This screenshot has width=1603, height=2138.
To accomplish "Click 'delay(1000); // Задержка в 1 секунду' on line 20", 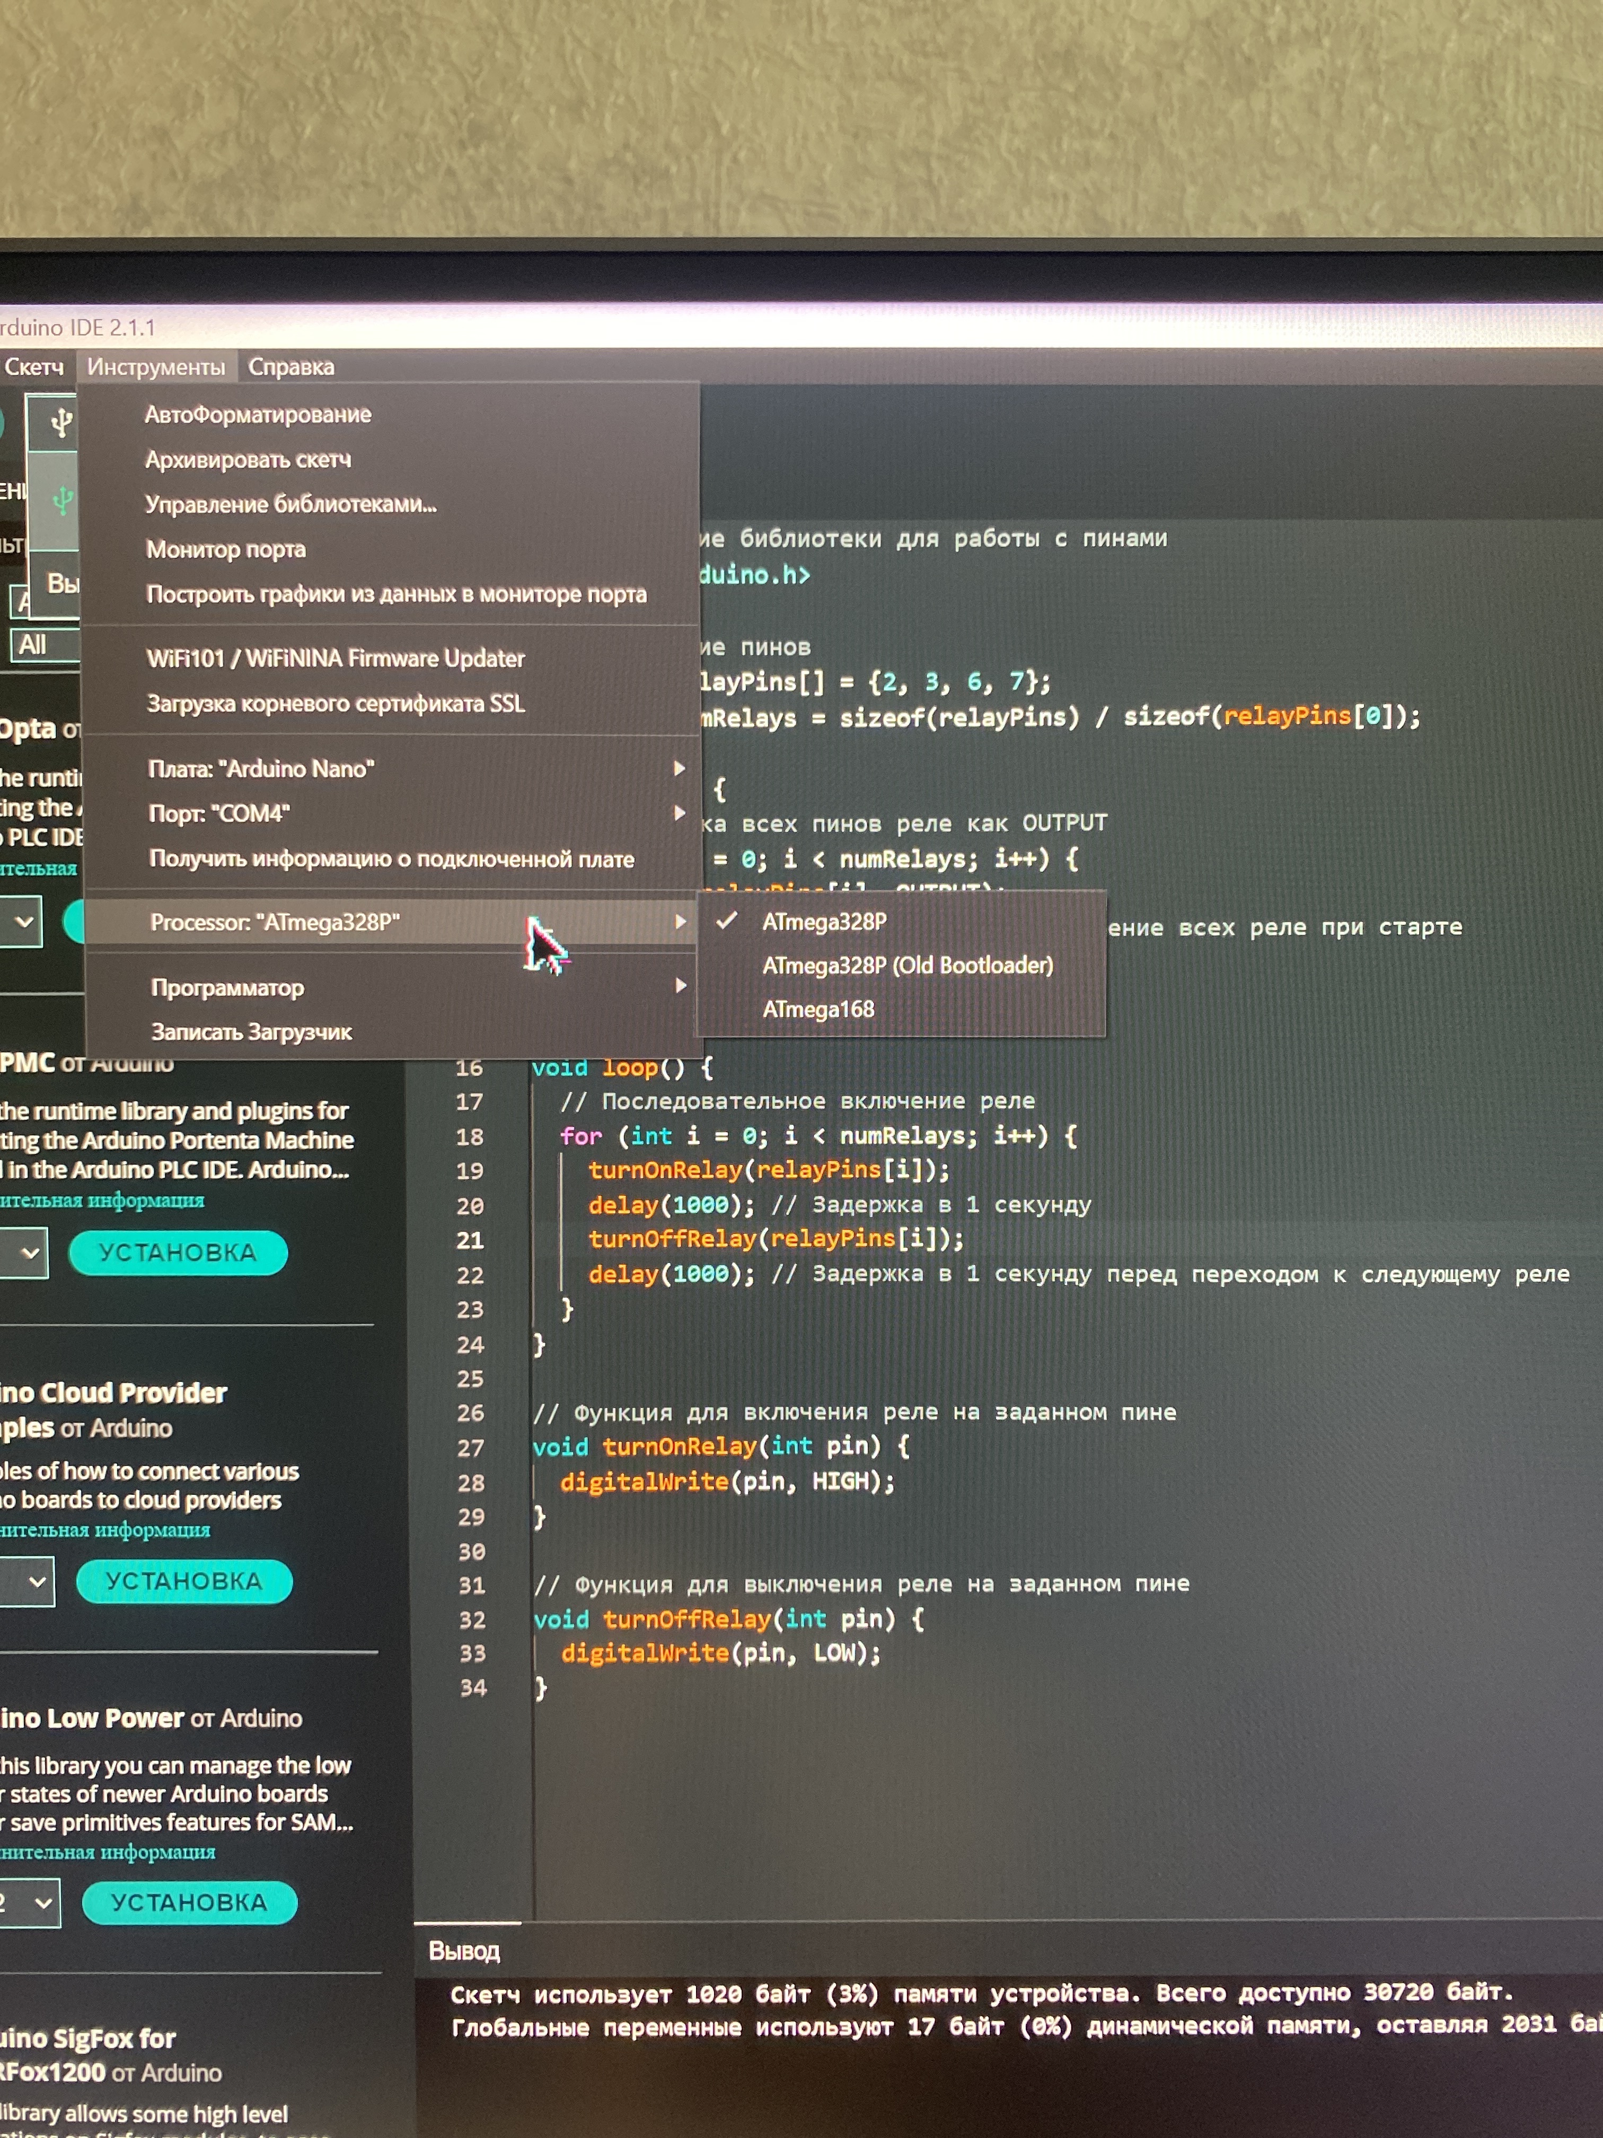I will pyautogui.click(x=840, y=1205).
